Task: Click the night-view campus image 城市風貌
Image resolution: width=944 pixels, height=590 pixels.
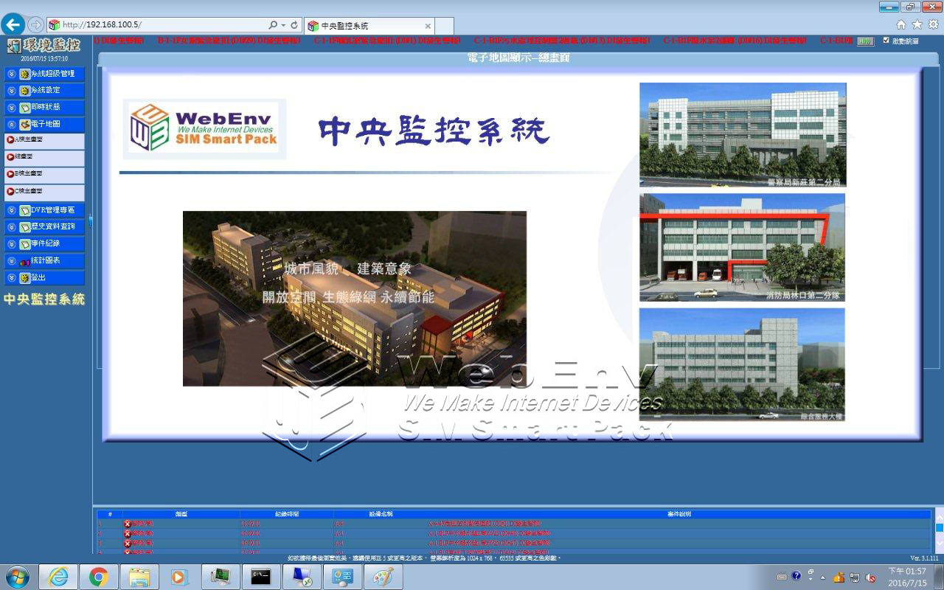Action: (x=355, y=299)
